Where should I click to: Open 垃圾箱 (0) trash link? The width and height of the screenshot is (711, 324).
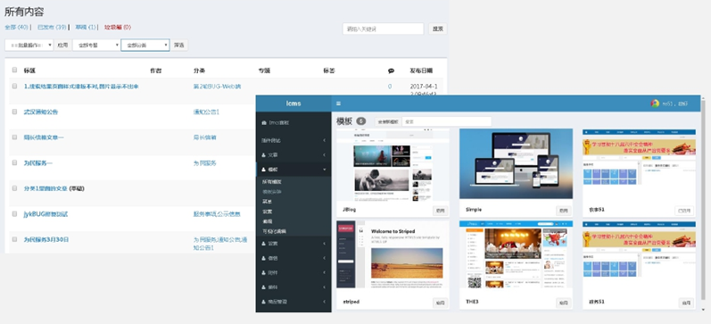coord(118,28)
